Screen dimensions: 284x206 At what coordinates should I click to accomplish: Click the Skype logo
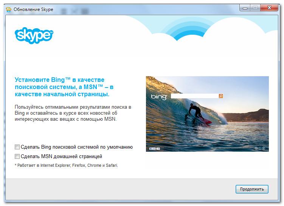[34, 35]
